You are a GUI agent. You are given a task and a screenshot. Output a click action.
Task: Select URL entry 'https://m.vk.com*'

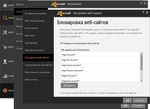click(x=101, y=80)
